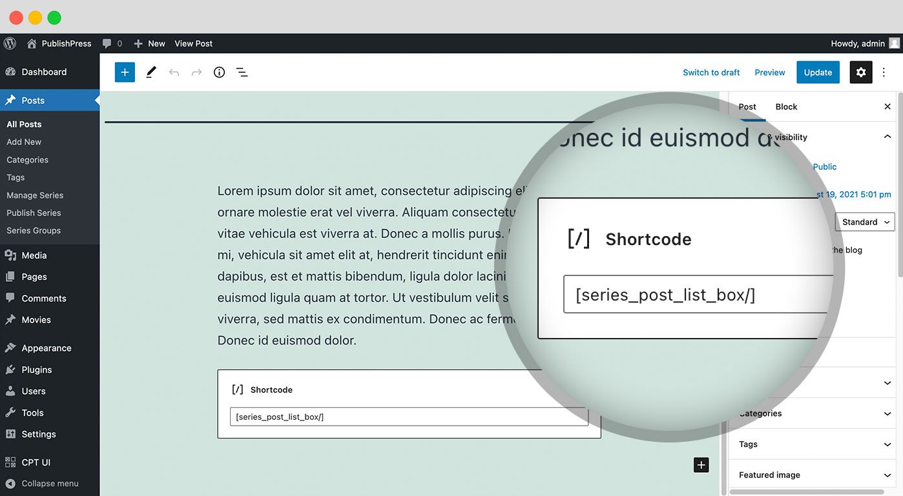Open Details with the info icon

(x=219, y=72)
